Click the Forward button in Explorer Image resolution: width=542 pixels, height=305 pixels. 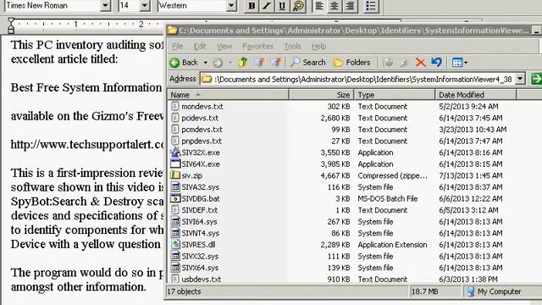(218, 63)
